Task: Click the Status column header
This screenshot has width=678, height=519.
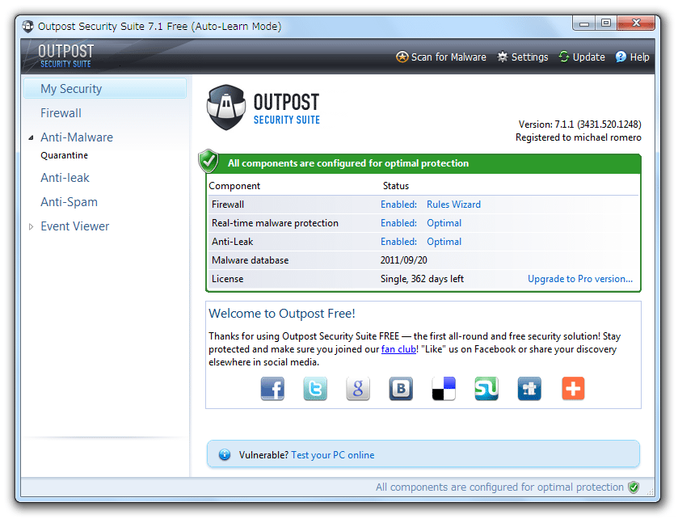Action: [396, 186]
